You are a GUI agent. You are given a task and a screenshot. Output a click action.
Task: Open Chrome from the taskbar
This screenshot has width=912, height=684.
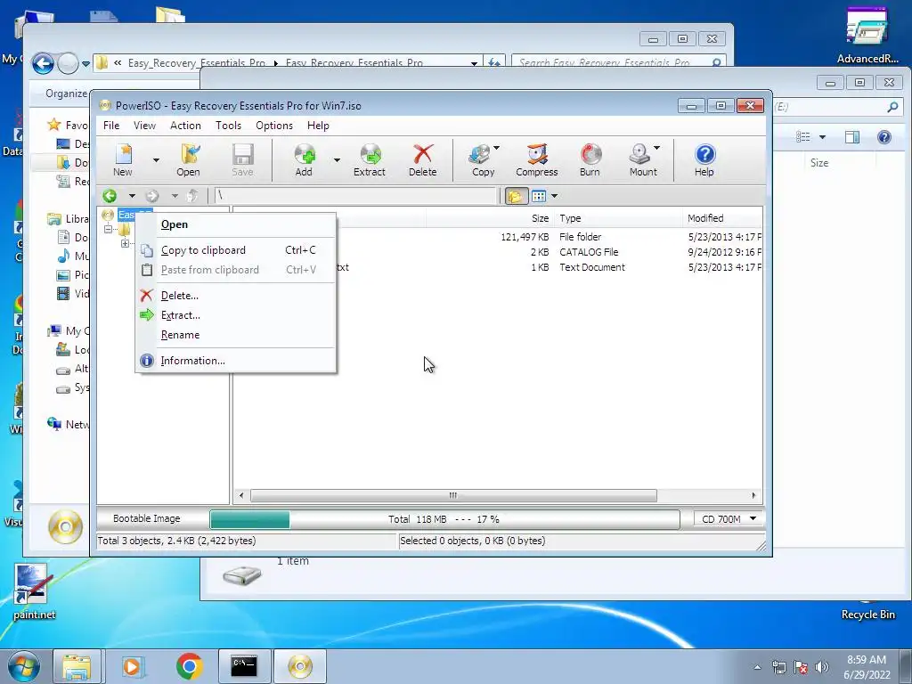pyautogui.click(x=189, y=666)
